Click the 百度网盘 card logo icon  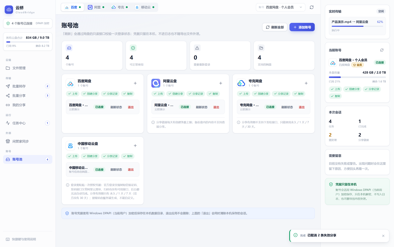click(70, 83)
